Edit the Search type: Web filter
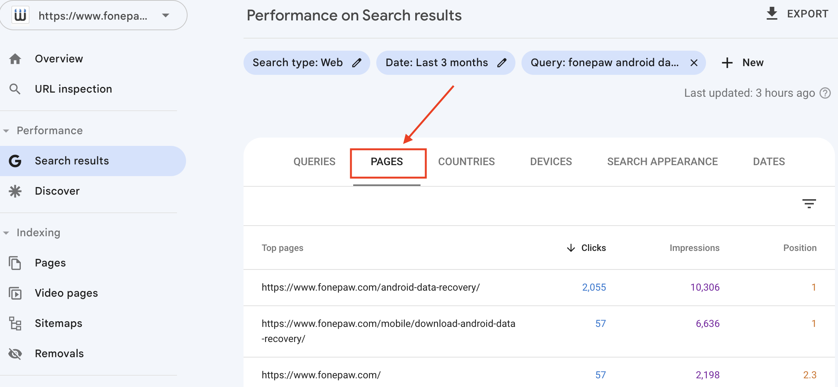This screenshot has height=387, width=838. click(307, 63)
